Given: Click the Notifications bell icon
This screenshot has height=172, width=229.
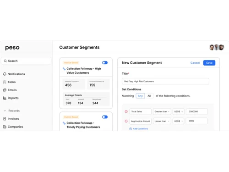Looking at the screenshot, I should 5,74.
